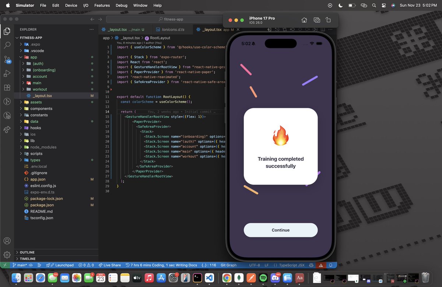Open the Device menu
Image resolution: width=442 pixels, height=287 pixels.
[71, 6]
